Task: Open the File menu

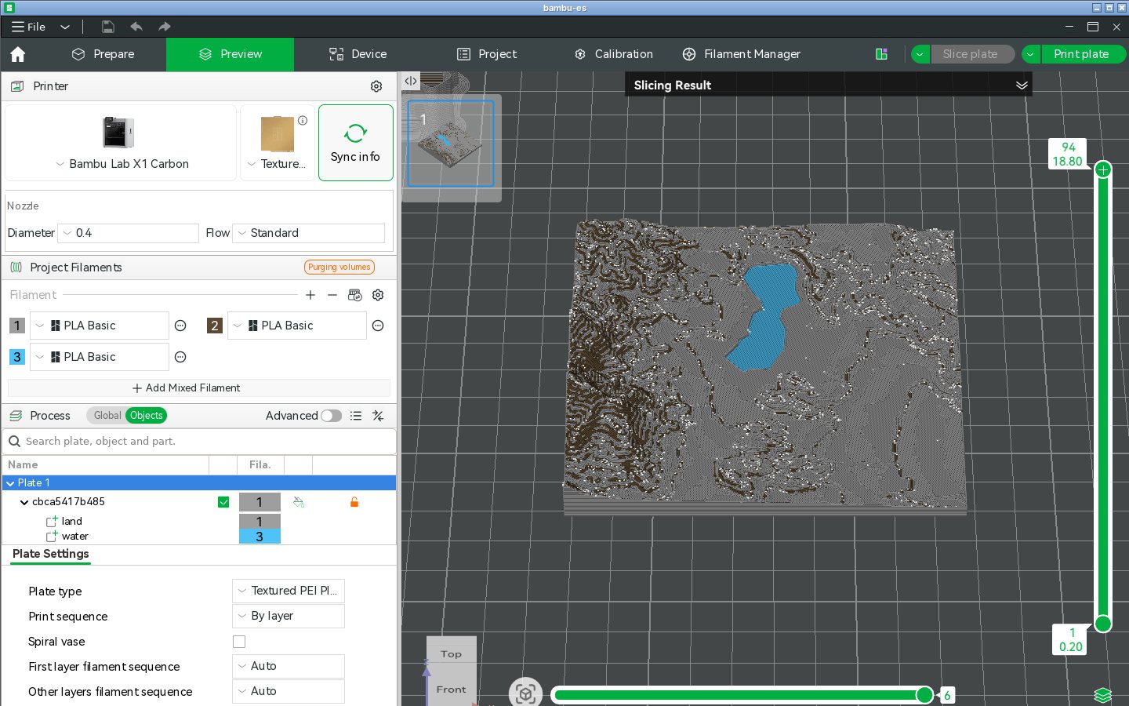Action: coord(29,27)
